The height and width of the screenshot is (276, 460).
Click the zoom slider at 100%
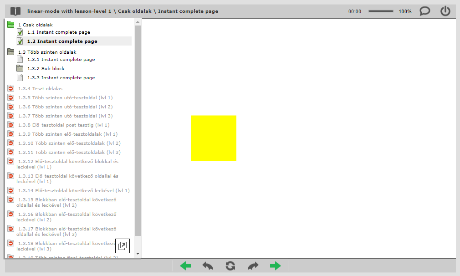point(381,11)
